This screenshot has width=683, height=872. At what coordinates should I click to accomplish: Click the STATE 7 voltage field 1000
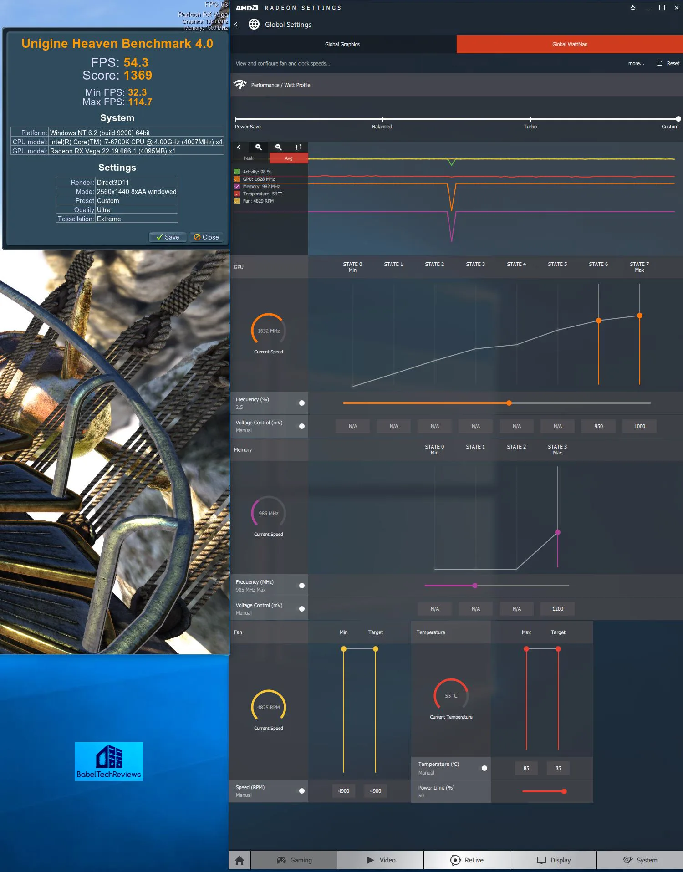click(x=639, y=426)
